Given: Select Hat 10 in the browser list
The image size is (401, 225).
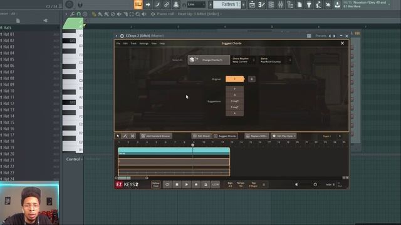Looking at the screenshot, I should [7, 91].
